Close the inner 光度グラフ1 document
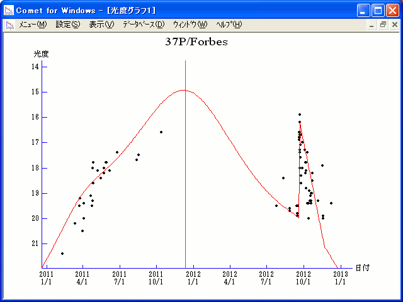 [x=393, y=25]
